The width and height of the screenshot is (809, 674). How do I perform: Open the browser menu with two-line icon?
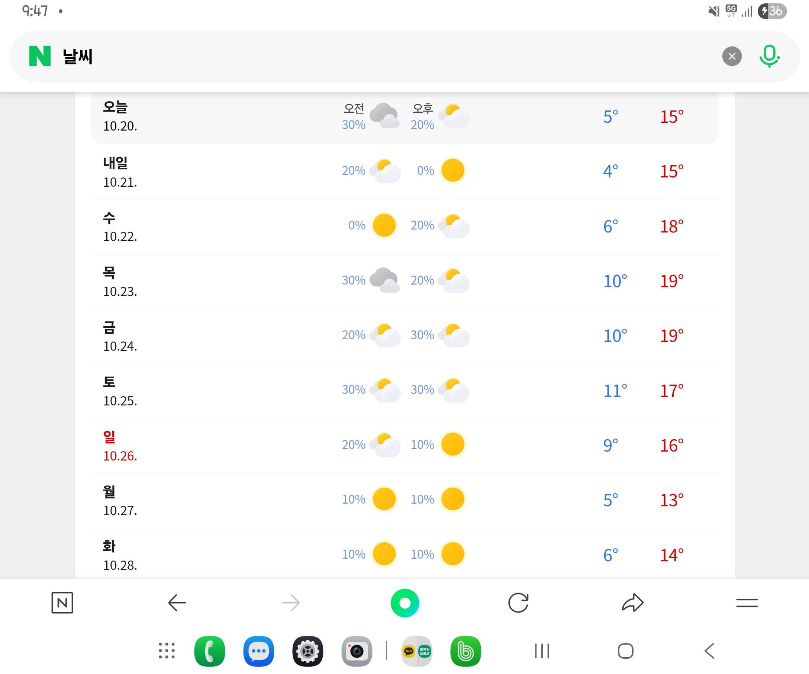pyautogui.click(x=747, y=602)
